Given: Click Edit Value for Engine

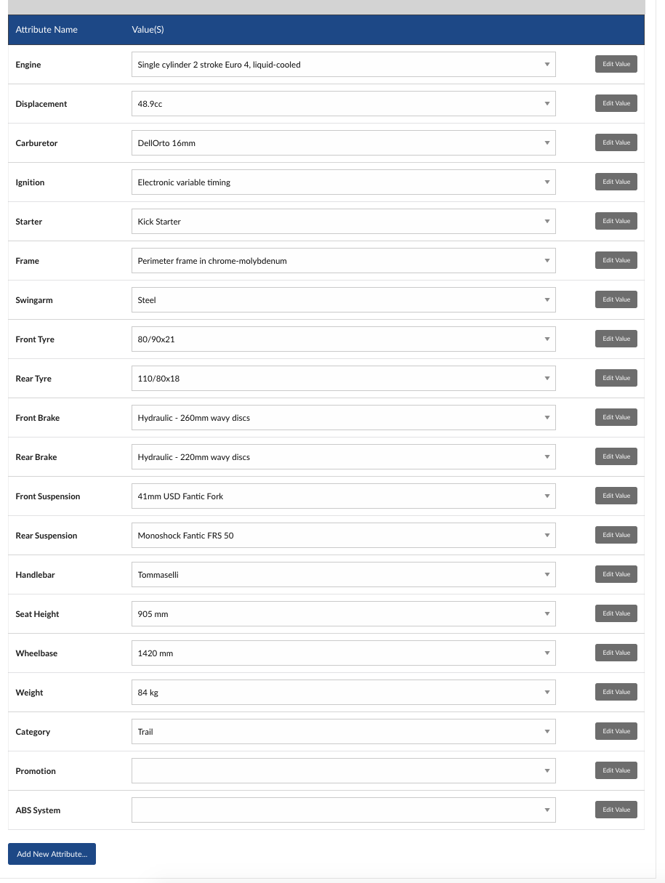Looking at the screenshot, I should (616, 64).
